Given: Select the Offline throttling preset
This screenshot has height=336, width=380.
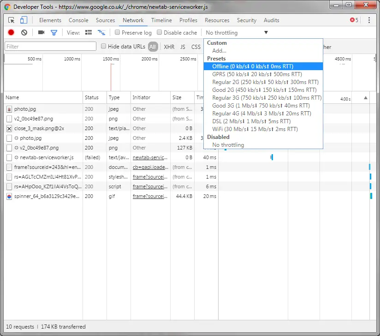Looking at the screenshot, I should (x=252, y=66).
